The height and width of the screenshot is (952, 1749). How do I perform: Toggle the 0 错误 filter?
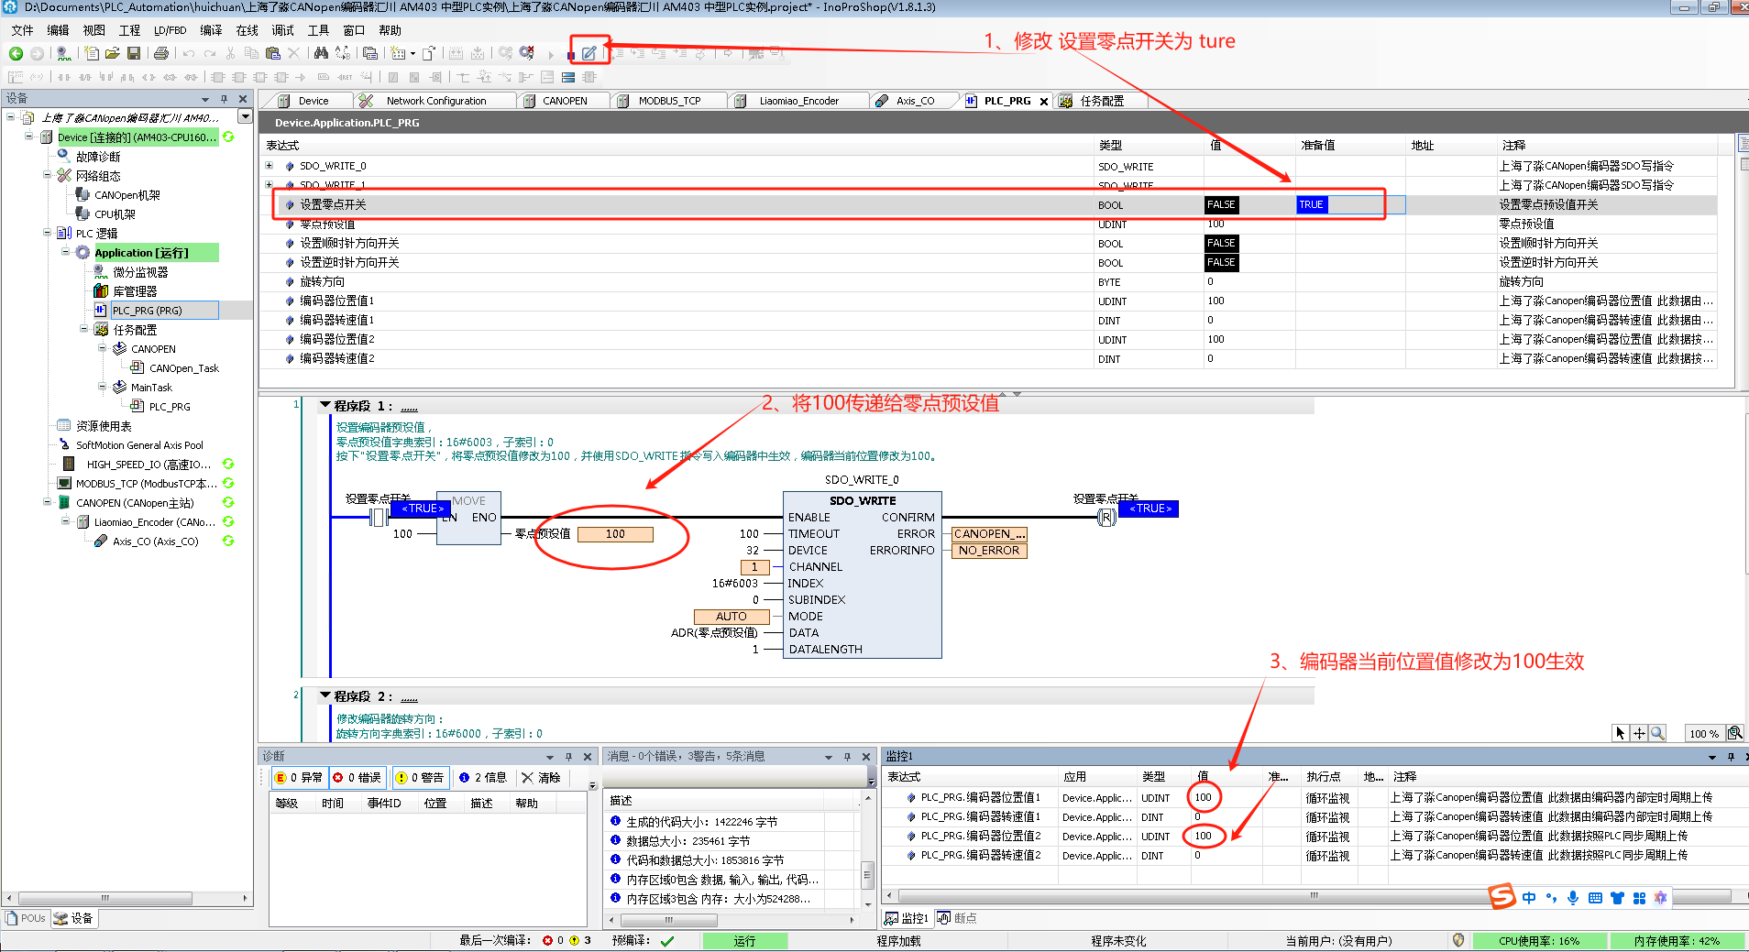point(357,778)
